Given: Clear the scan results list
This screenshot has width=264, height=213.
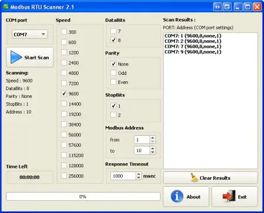Looking at the screenshot, I should [211, 177].
